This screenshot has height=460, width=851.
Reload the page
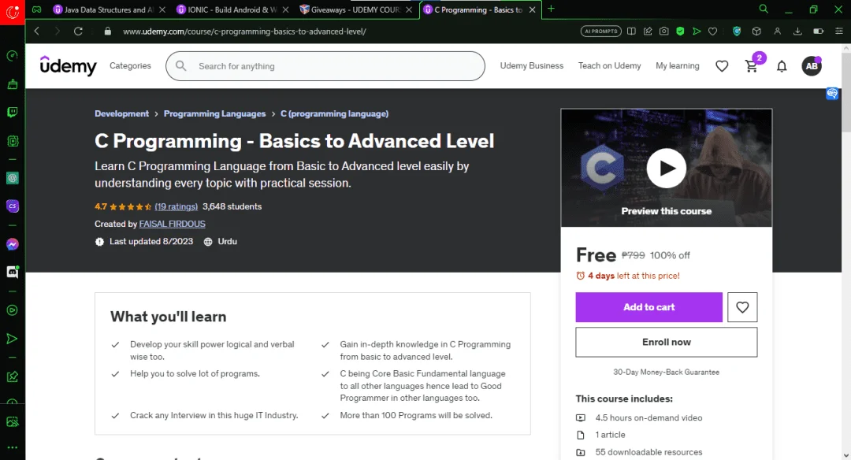point(78,32)
